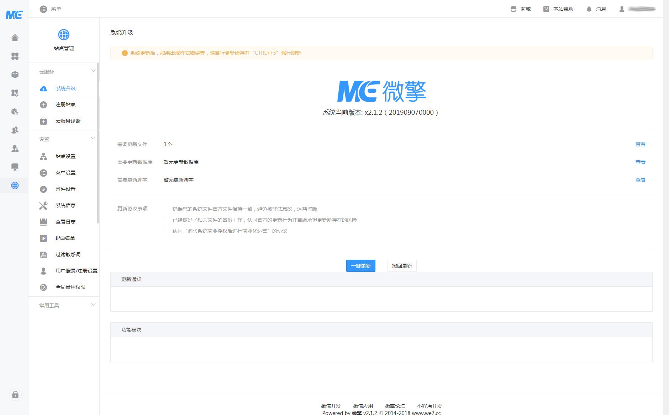Image resolution: width=669 pixels, height=415 pixels.
Task: Click the MC logo in top-left corner
Action: [14, 15]
